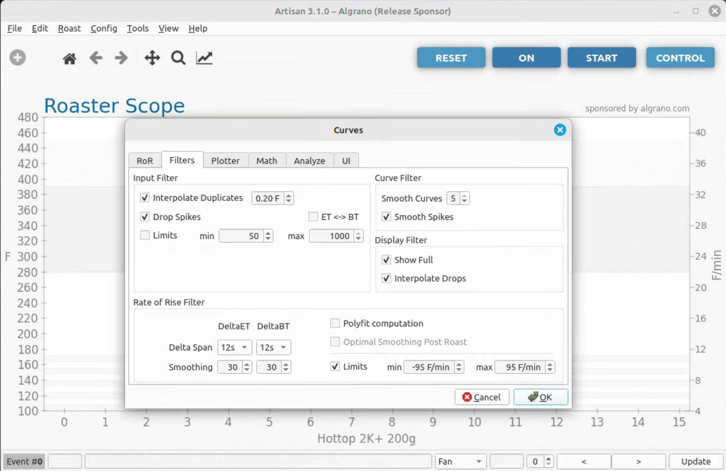Go to previous view with back arrow
Image resolution: width=726 pixels, height=471 pixels.
(96, 58)
